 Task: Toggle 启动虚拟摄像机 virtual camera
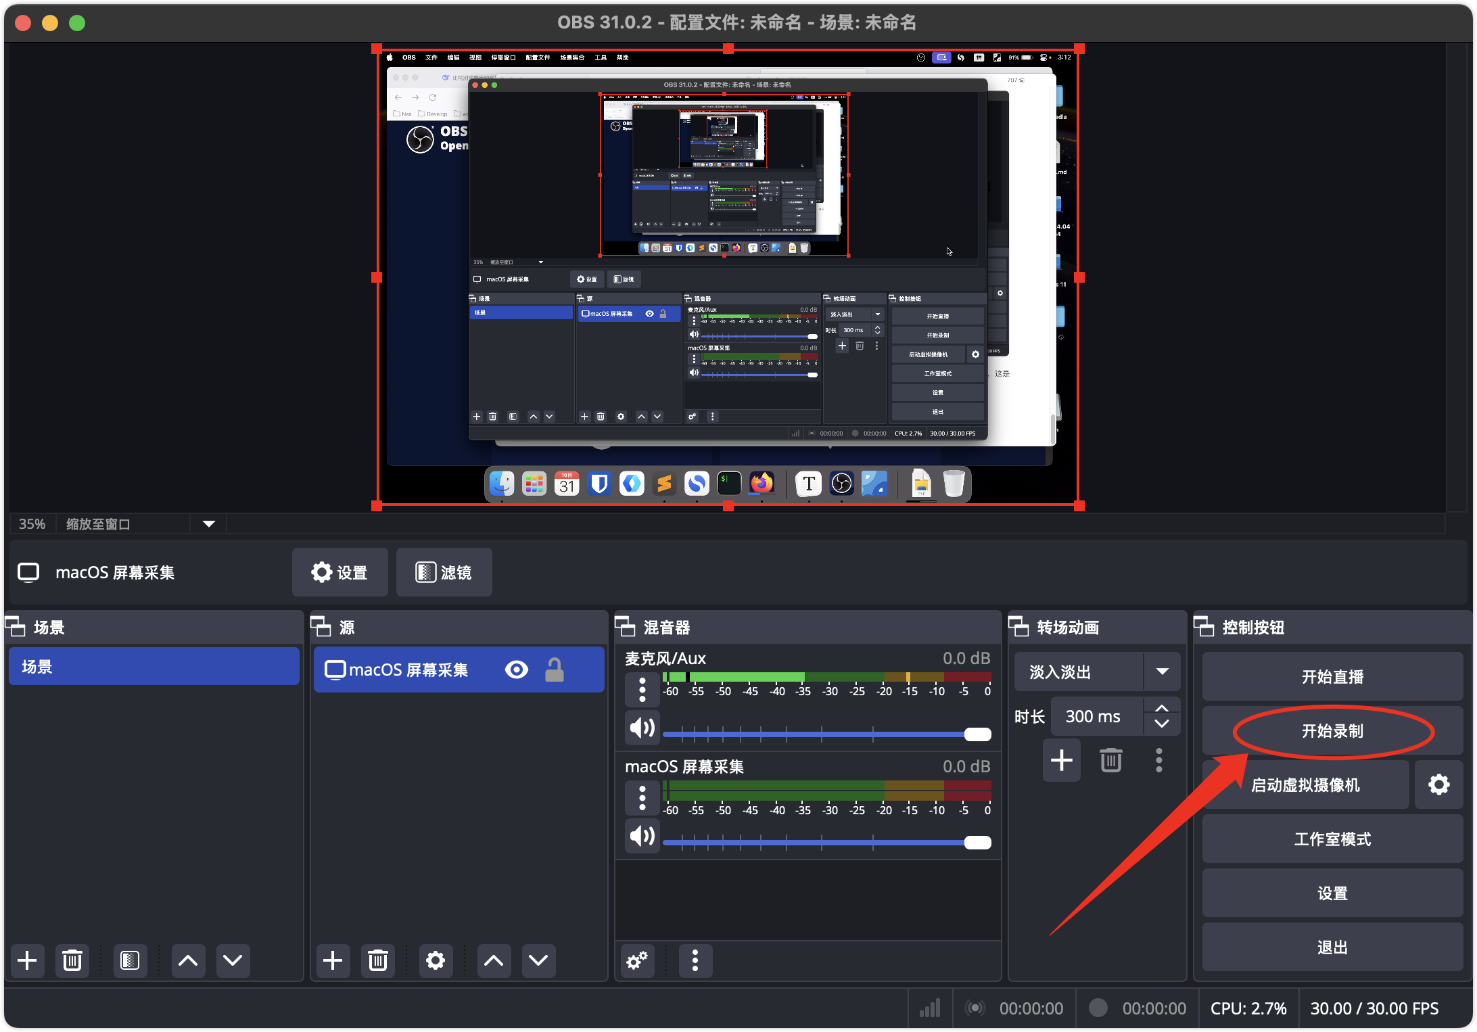pos(1305,784)
